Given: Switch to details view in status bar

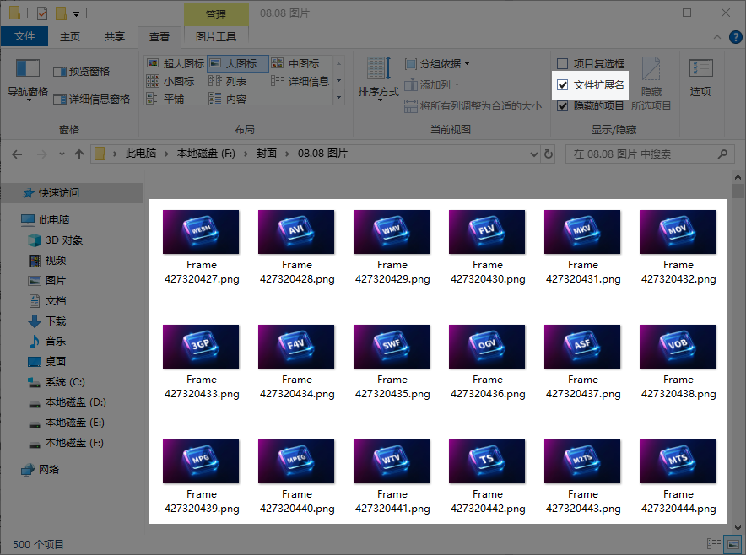Looking at the screenshot, I should (x=714, y=543).
